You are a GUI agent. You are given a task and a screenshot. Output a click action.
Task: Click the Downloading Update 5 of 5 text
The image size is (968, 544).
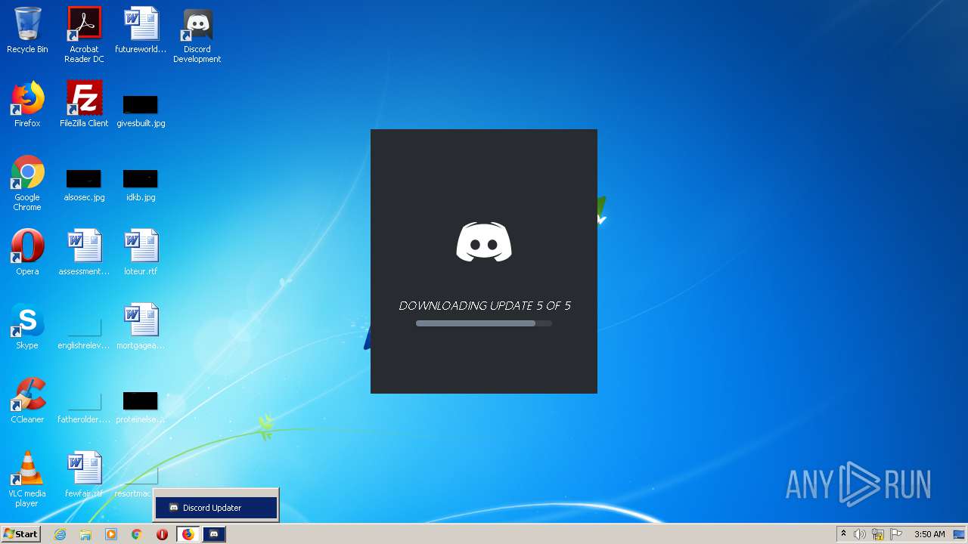[485, 306]
